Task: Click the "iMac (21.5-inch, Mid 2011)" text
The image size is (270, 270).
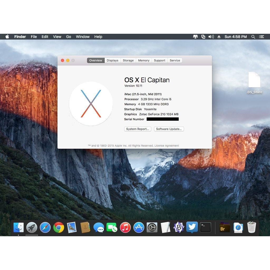Action: pyautogui.click(x=143, y=94)
